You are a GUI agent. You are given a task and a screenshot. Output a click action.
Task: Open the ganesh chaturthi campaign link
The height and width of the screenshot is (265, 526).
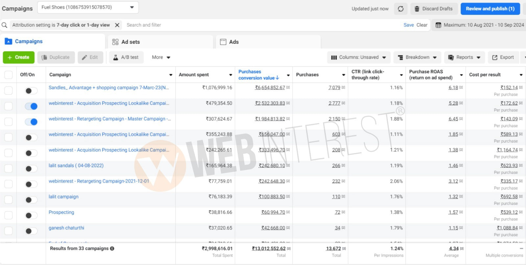coord(66,228)
